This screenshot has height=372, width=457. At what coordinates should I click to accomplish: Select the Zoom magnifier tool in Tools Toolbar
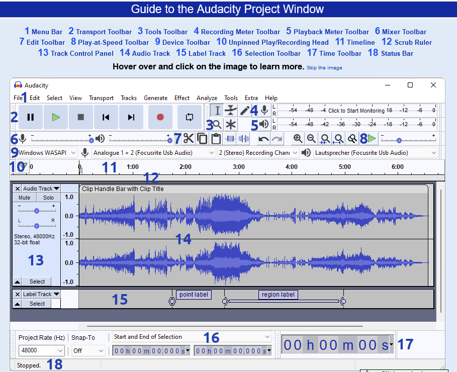[217, 125]
